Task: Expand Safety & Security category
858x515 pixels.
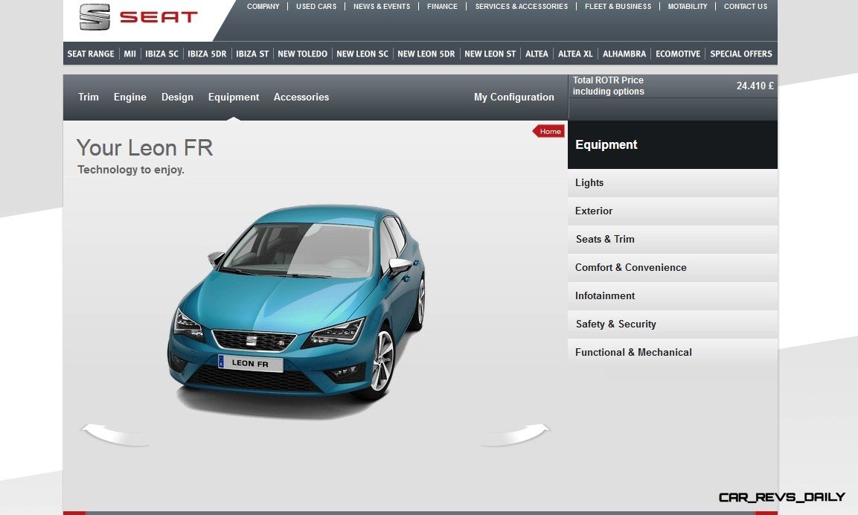Action: 673,324
